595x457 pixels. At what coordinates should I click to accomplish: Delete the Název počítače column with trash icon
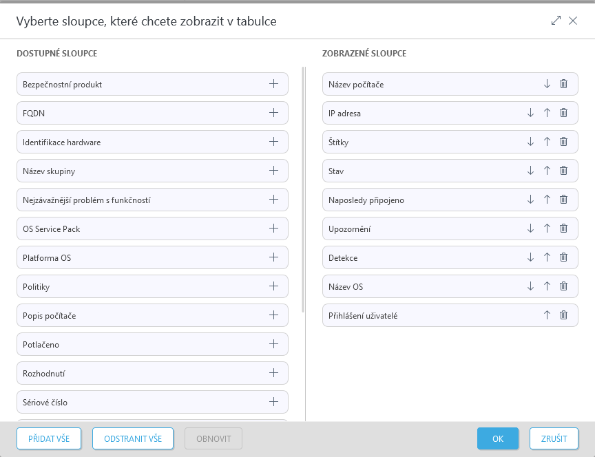click(x=563, y=84)
